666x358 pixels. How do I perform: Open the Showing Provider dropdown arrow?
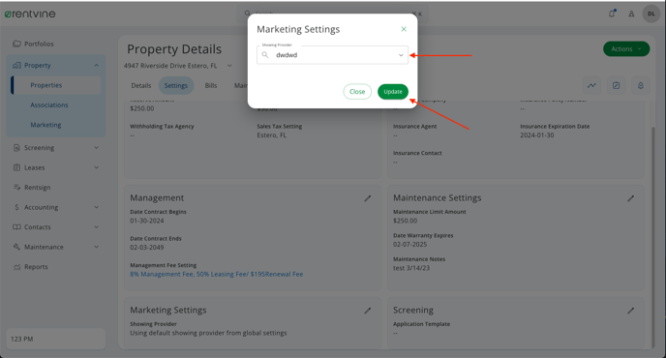(401, 55)
